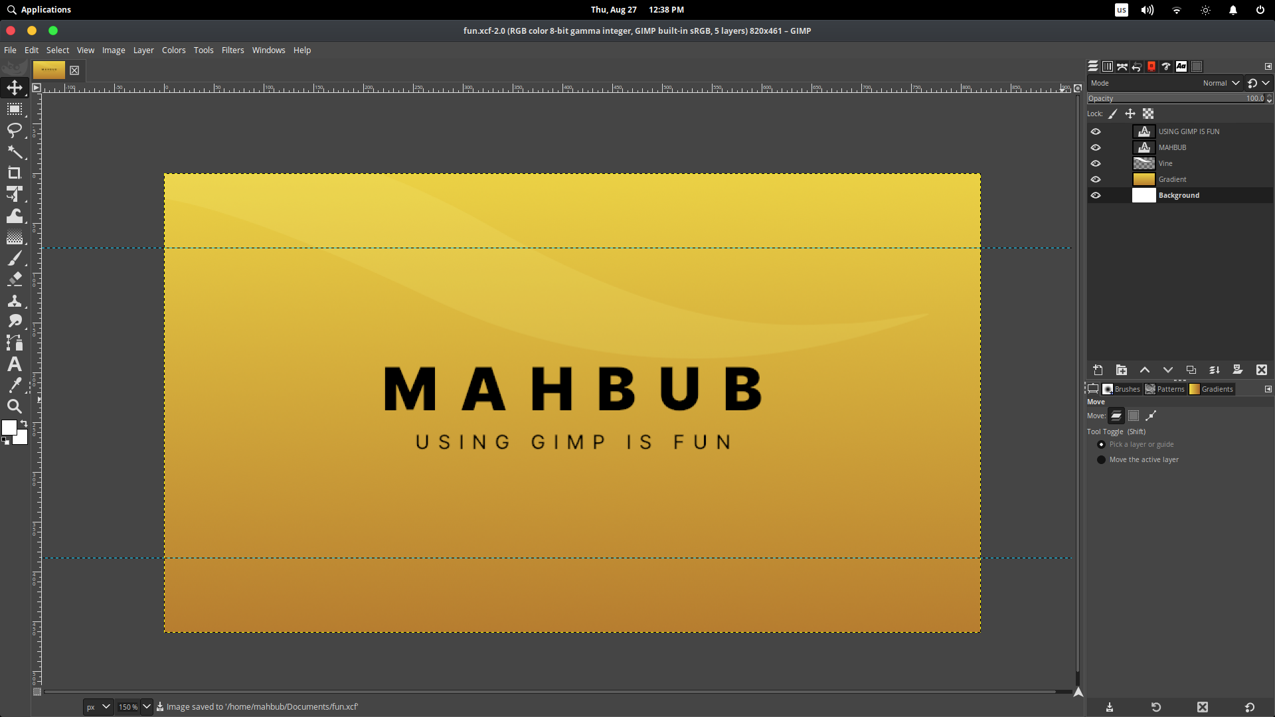Viewport: 1275px width, 717px height.
Task: Select the Clone stamp tool
Action: coord(15,301)
